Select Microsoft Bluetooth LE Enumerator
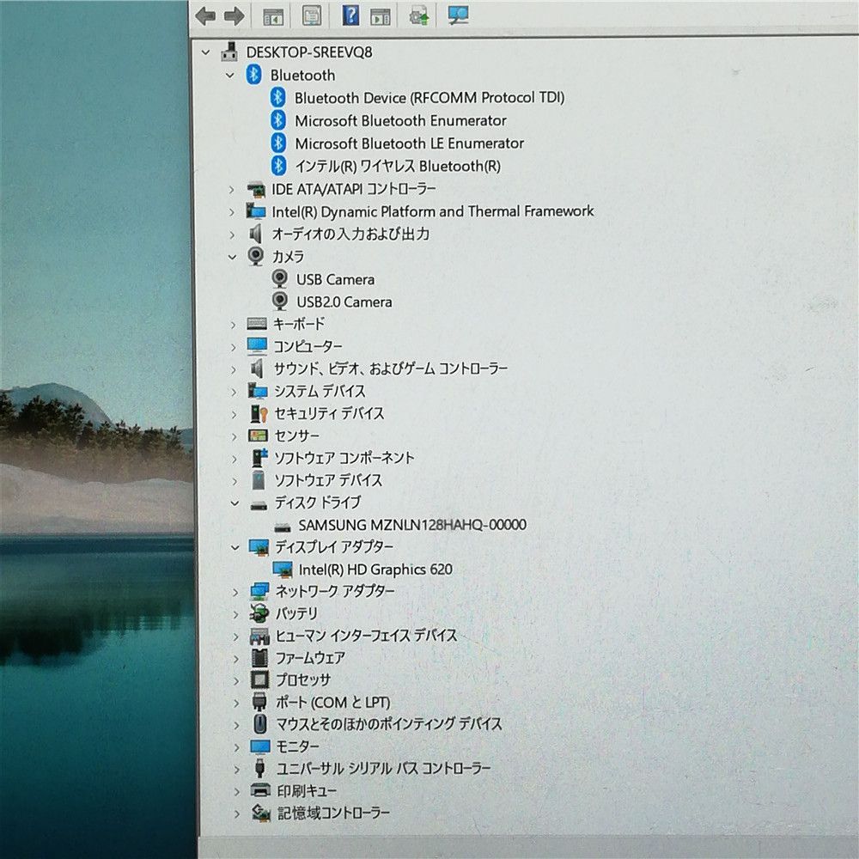 (409, 143)
